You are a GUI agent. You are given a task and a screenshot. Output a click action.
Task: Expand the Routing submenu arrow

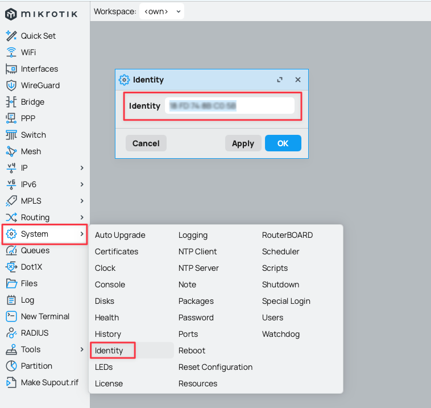tap(82, 217)
